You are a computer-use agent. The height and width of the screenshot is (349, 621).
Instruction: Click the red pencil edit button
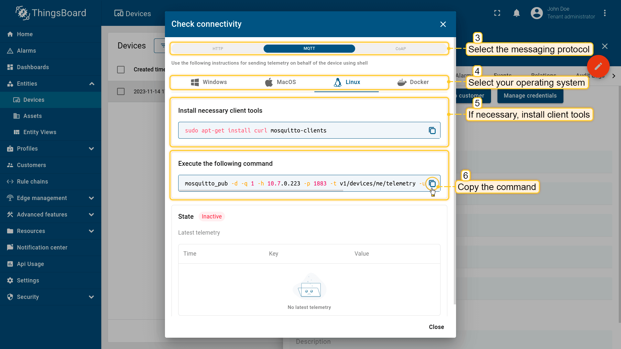click(598, 66)
